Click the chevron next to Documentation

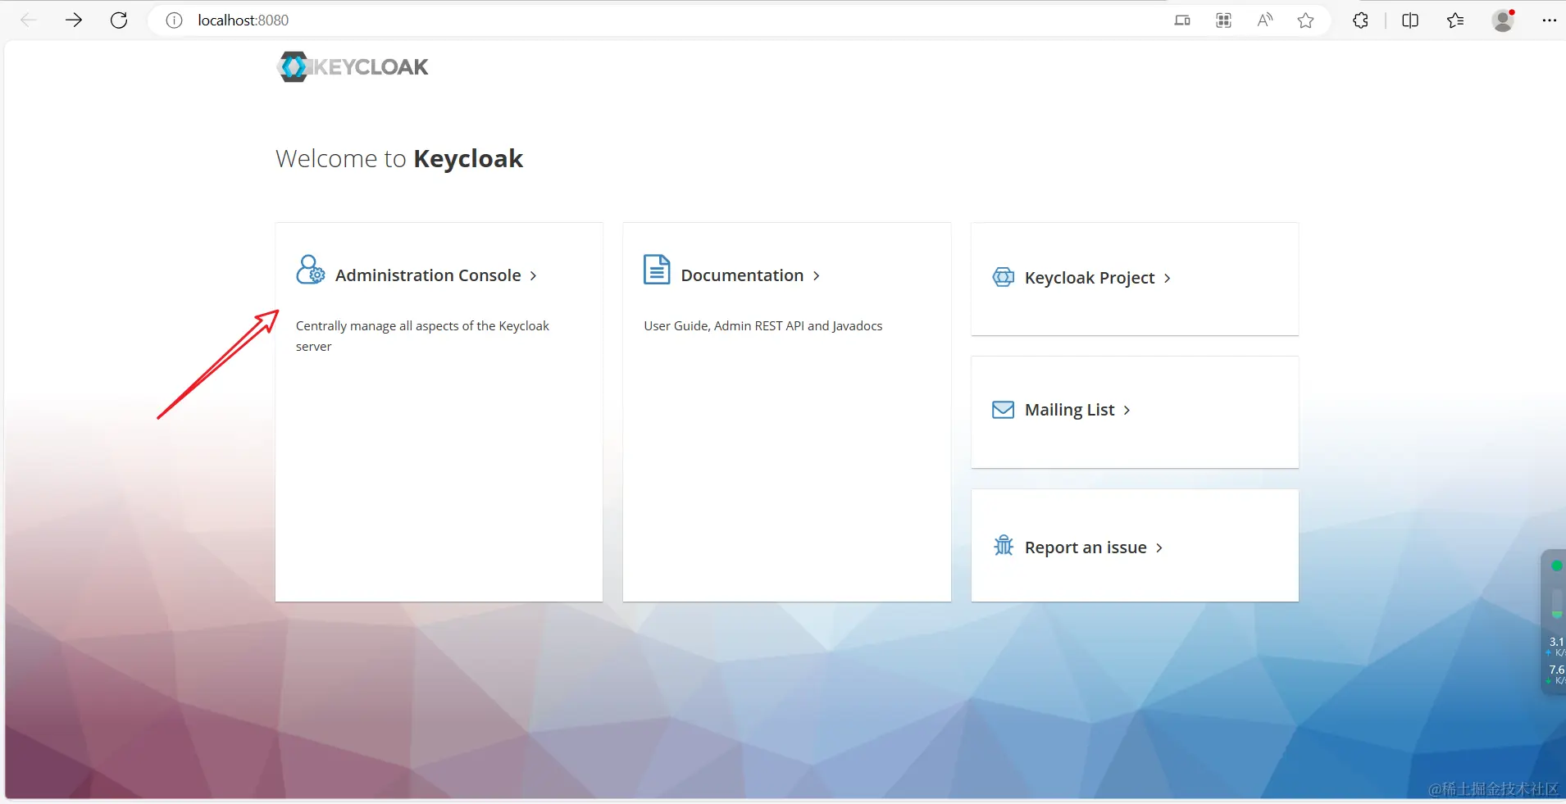(x=816, y=276)
